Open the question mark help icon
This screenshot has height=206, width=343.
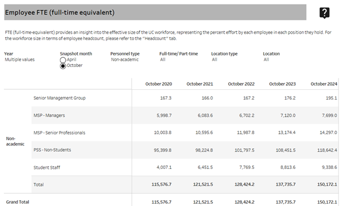[x=324, y=13]
